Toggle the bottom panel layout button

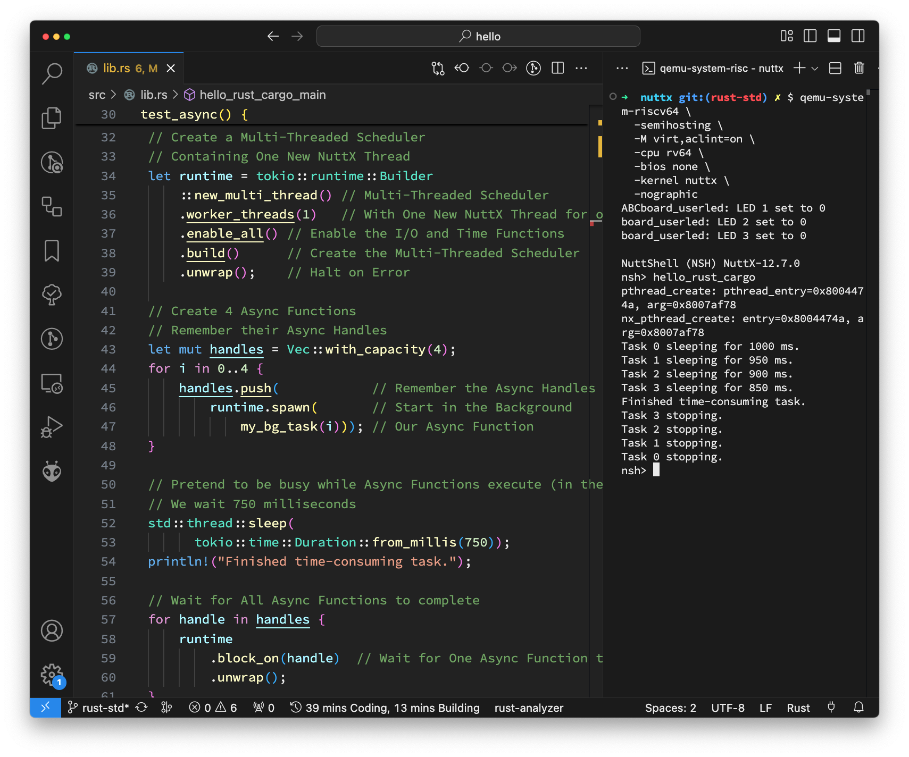click(x=833, y=36)
